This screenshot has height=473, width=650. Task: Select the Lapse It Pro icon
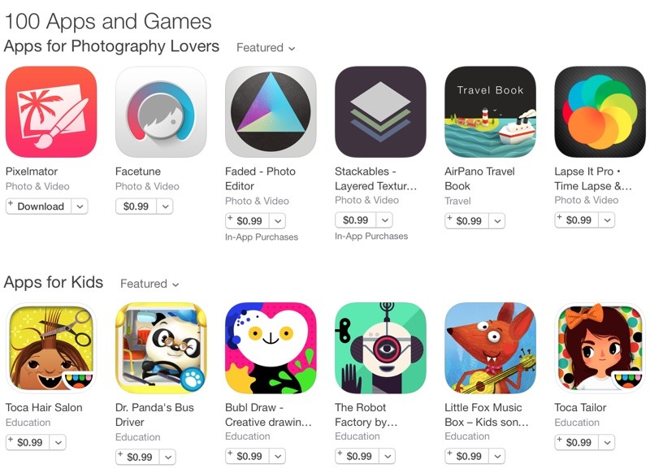pyautogui.click(x=600, y=111)
